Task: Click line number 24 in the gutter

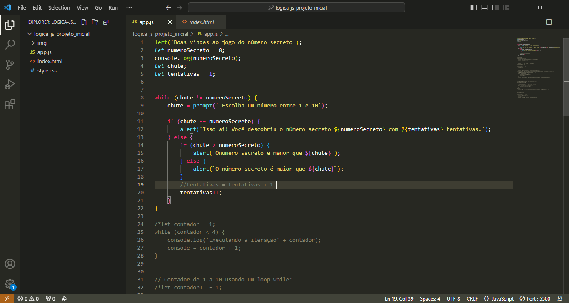Action: [140, 224]
